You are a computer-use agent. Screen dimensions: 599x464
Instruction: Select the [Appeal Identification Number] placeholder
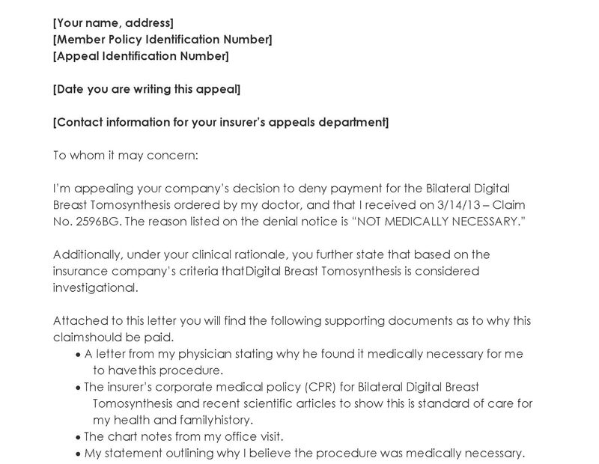click(141, 56)
